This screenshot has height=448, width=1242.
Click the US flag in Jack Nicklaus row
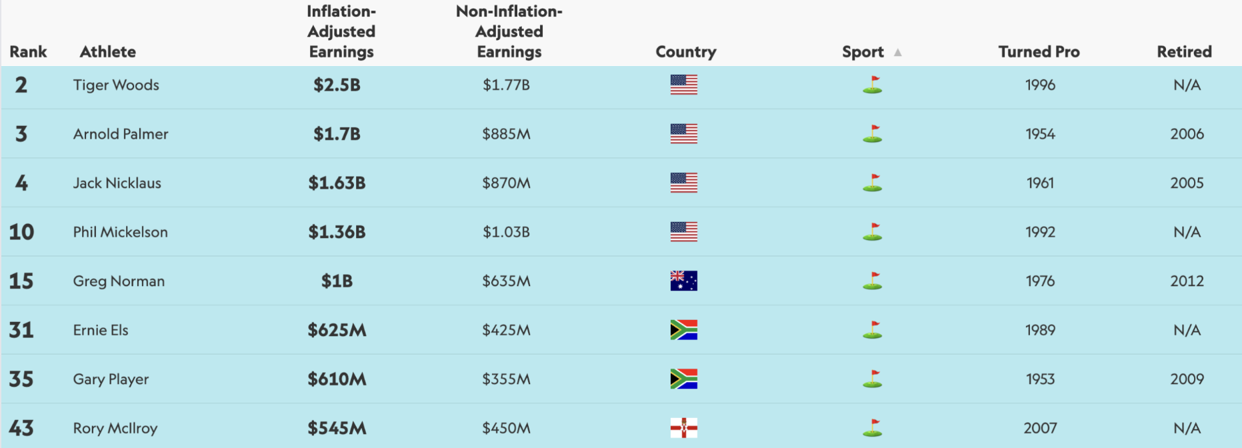pos(683,183)
